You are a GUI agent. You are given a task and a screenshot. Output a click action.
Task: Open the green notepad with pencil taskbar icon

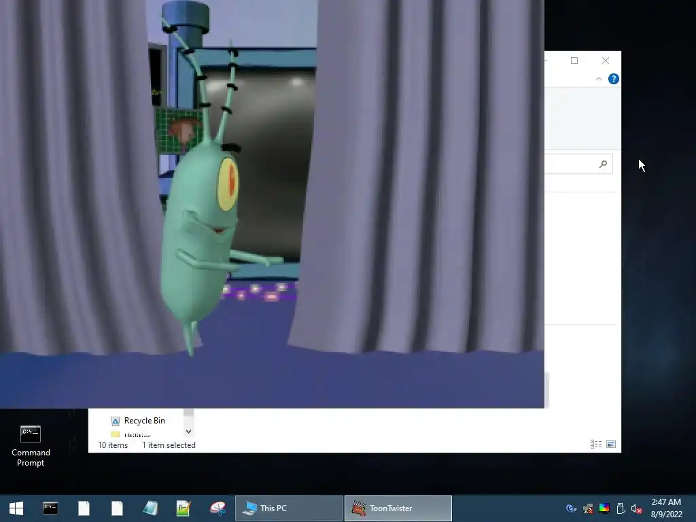184,508
